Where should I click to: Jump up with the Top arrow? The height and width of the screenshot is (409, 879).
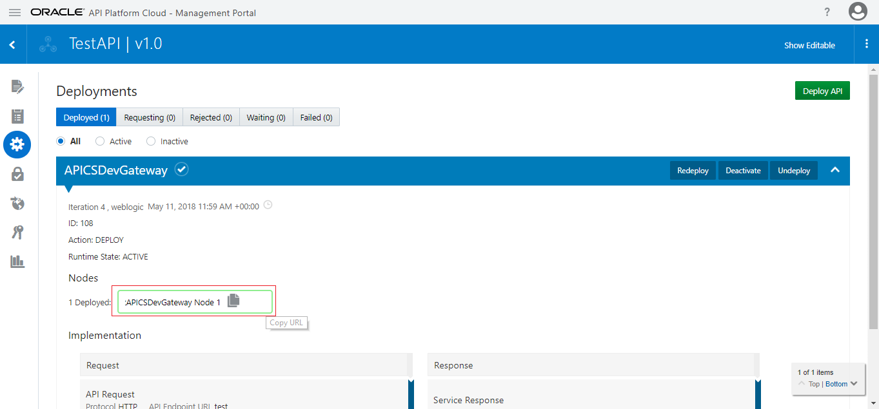(x=802, y=383)
